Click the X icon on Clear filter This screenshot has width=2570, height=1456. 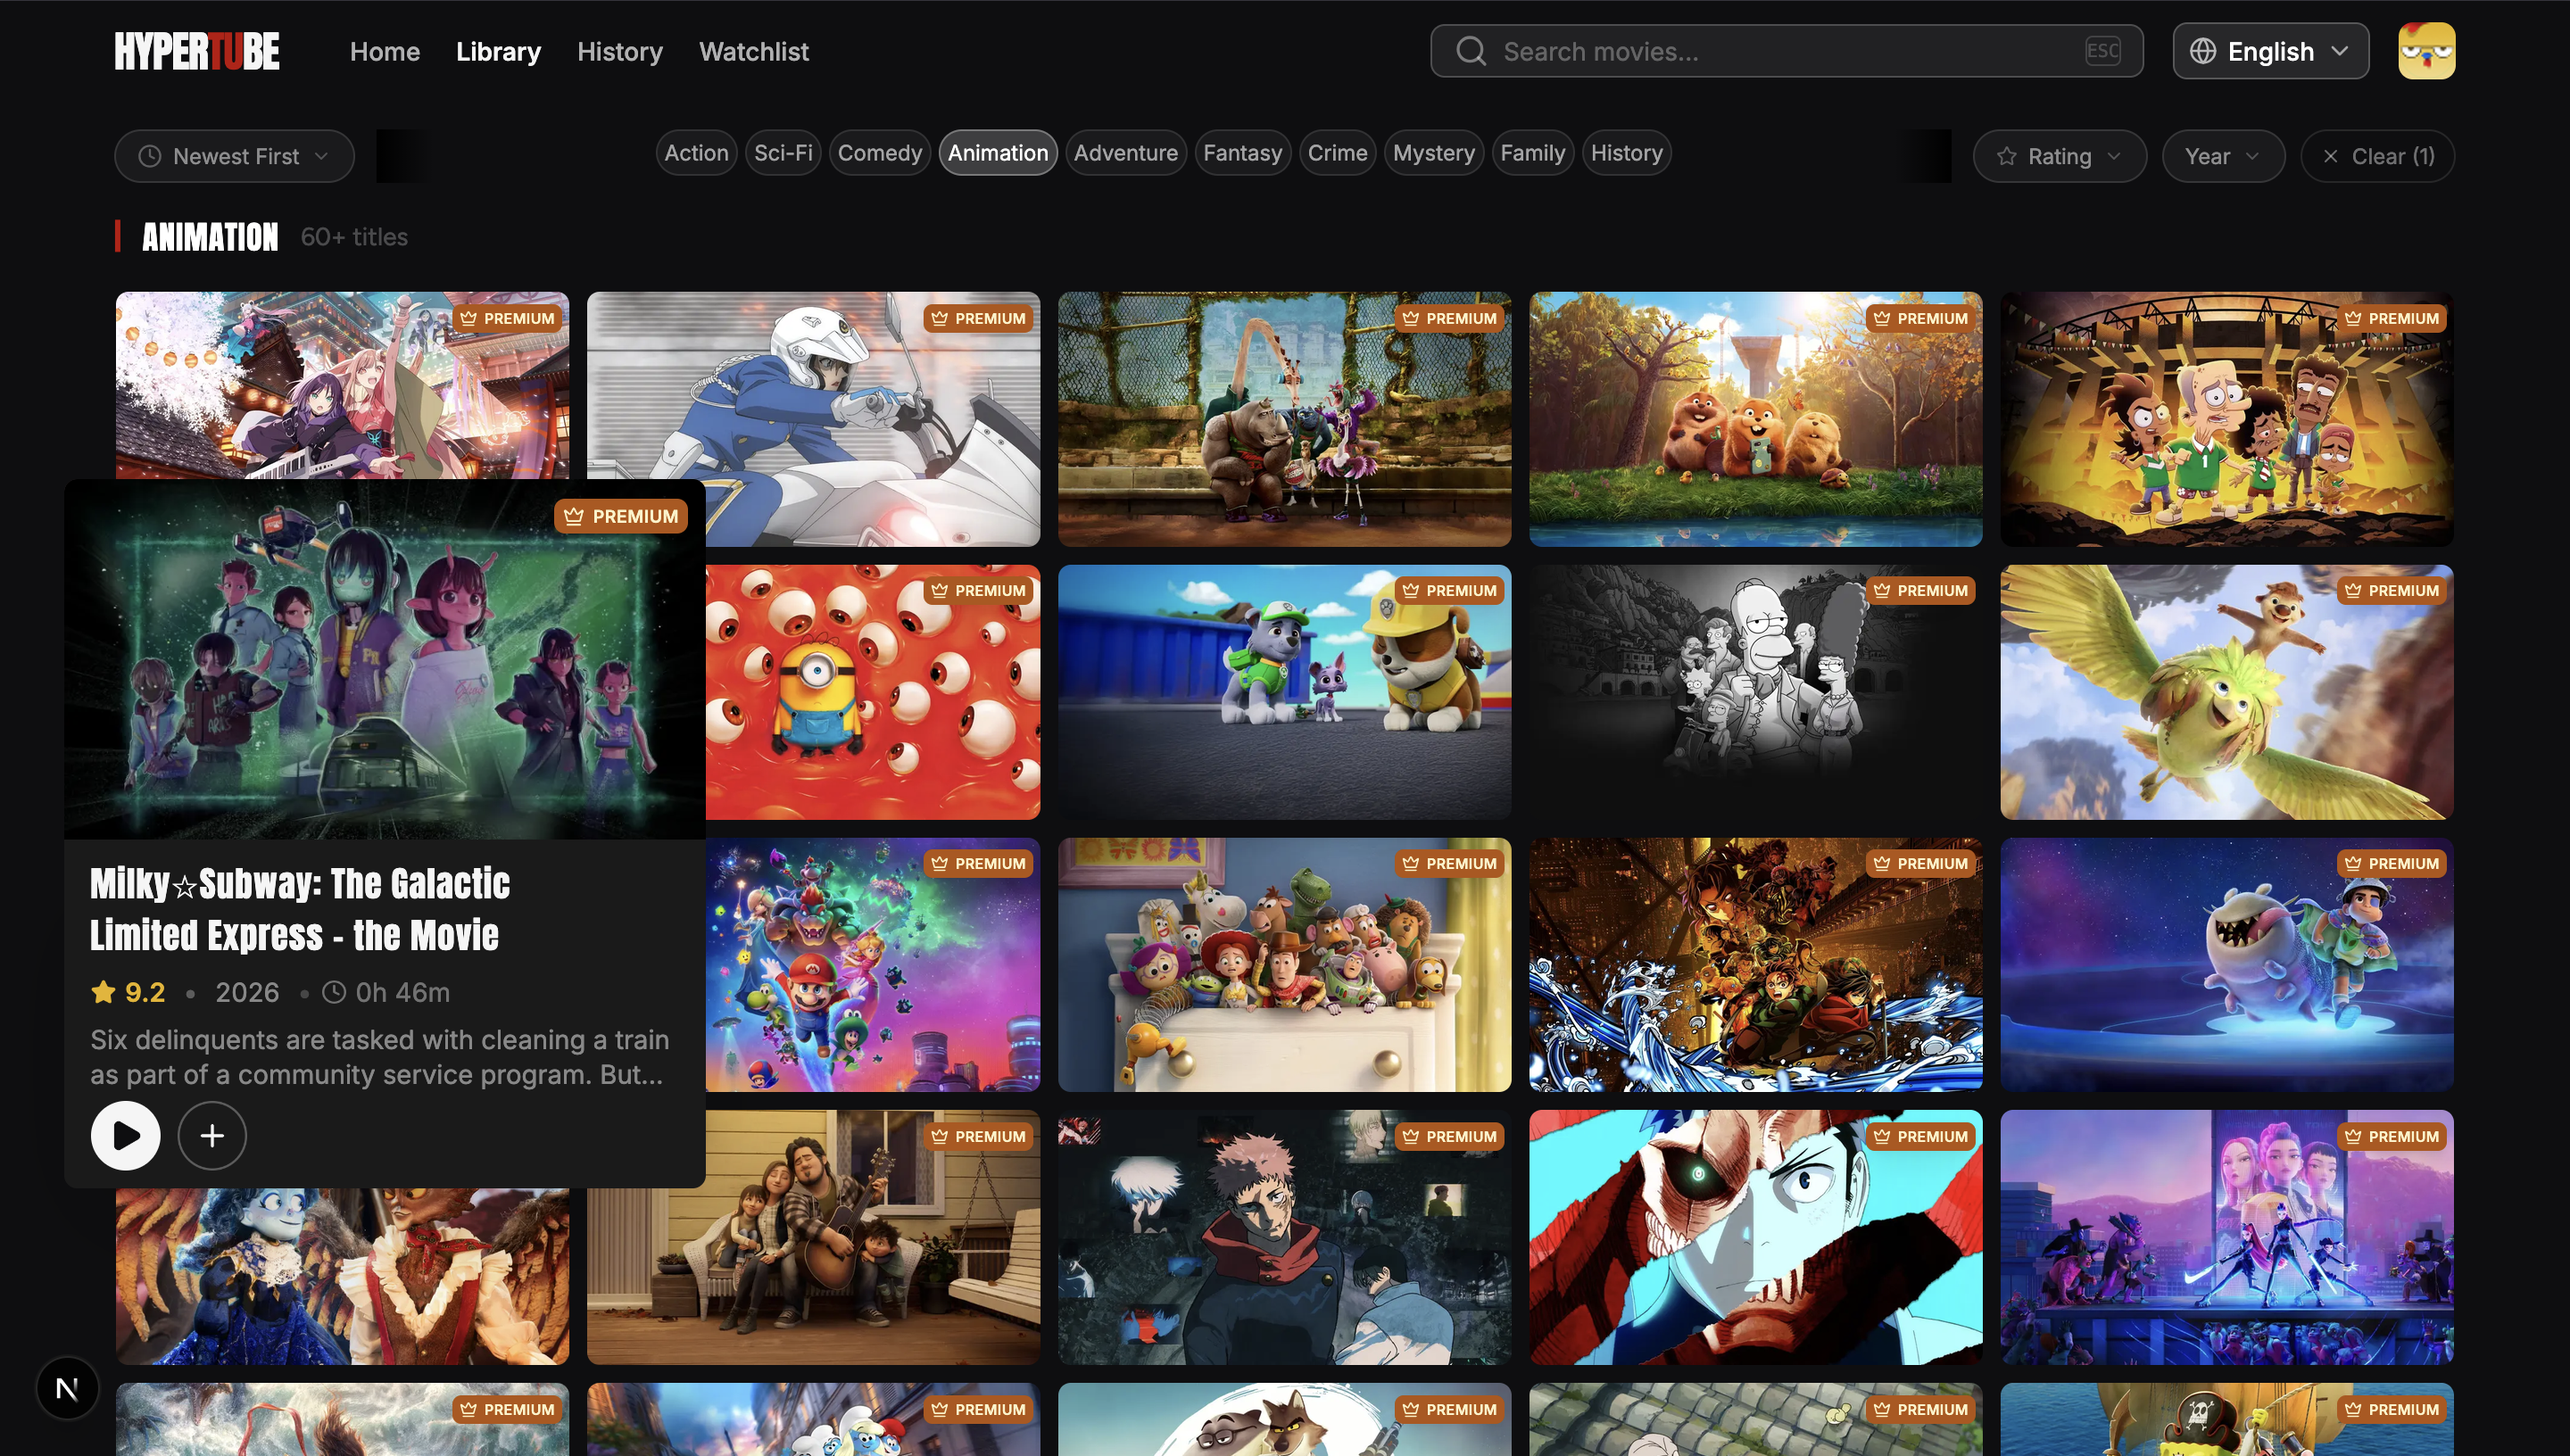[x=2330, y=156]
